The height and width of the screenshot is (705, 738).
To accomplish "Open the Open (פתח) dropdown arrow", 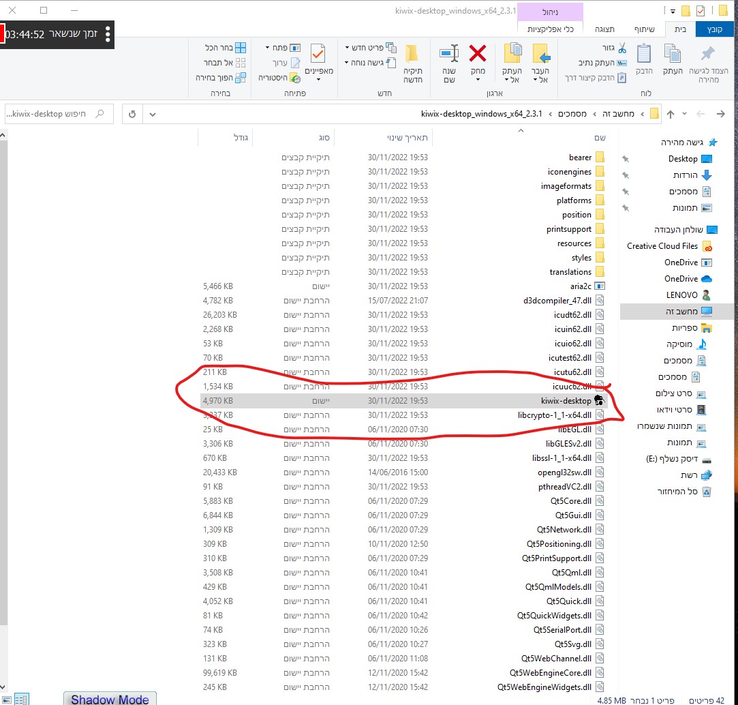I will point(267,48).
